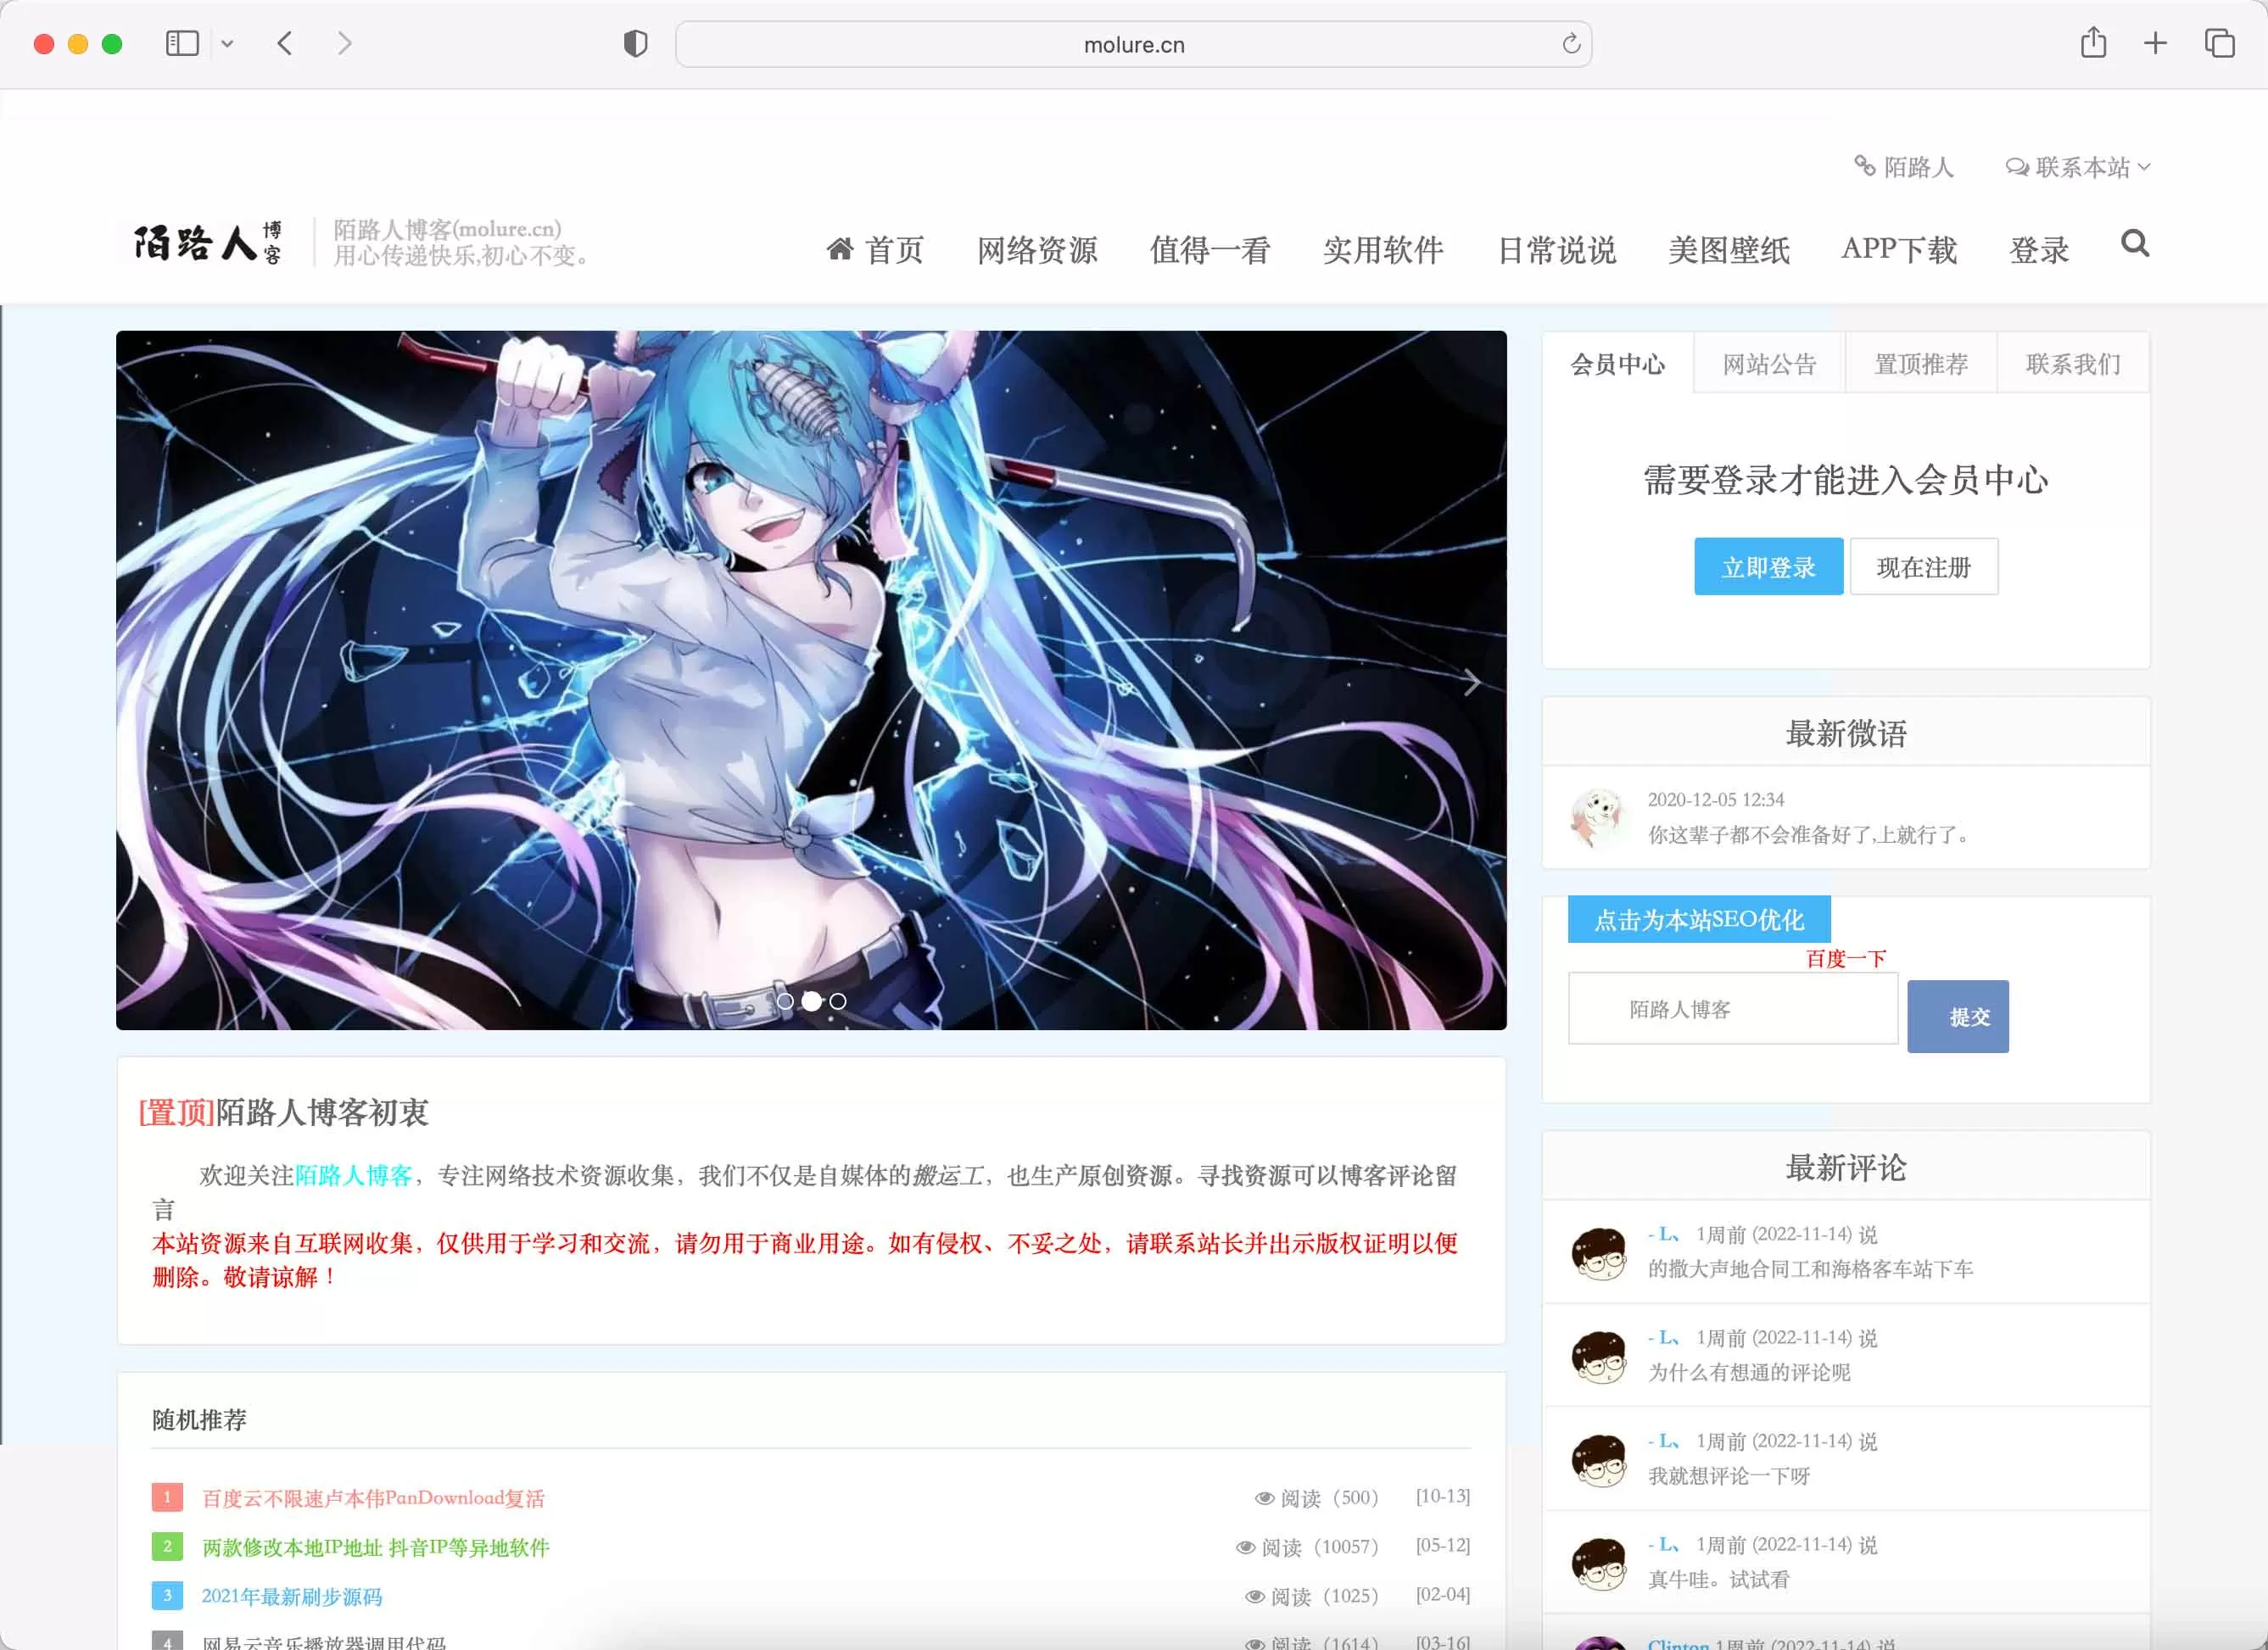2268x1650 pixels.
Task: Open the 百度一下 red link
Action: point(1845,958)
